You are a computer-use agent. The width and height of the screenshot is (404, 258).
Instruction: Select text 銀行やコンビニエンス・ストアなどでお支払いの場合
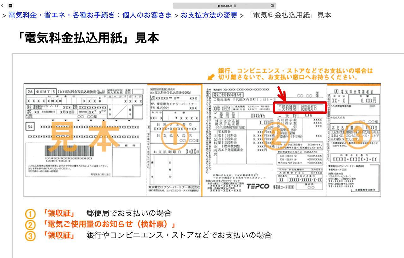[x=179, y=235]
